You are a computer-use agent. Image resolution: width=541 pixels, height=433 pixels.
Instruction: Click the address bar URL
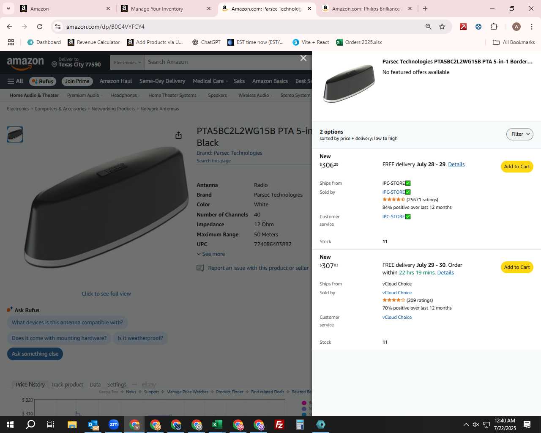[x=105, y=27]
